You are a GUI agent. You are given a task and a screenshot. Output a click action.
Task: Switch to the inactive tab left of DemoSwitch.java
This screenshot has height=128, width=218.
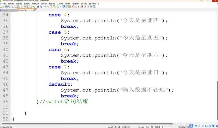coord(8,10)
